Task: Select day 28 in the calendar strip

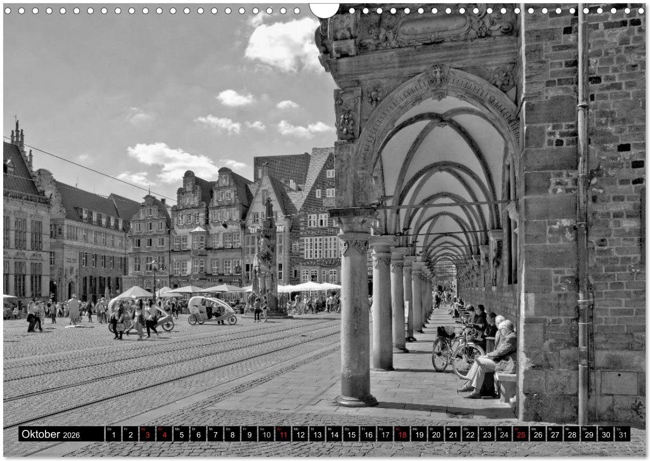Action: [x=571, y=434]
